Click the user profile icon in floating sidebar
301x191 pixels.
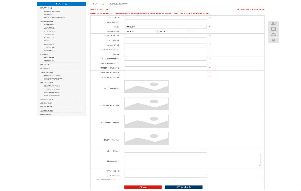(x=273, y=23)
